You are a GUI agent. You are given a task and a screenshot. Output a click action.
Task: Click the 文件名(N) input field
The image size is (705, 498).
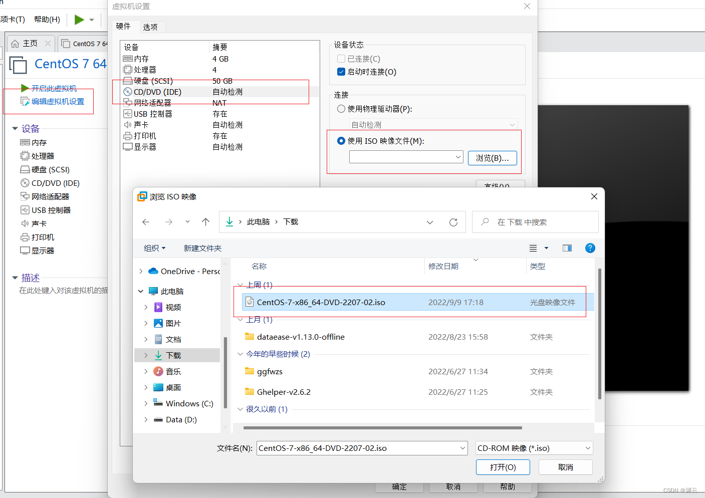(362, 448)
